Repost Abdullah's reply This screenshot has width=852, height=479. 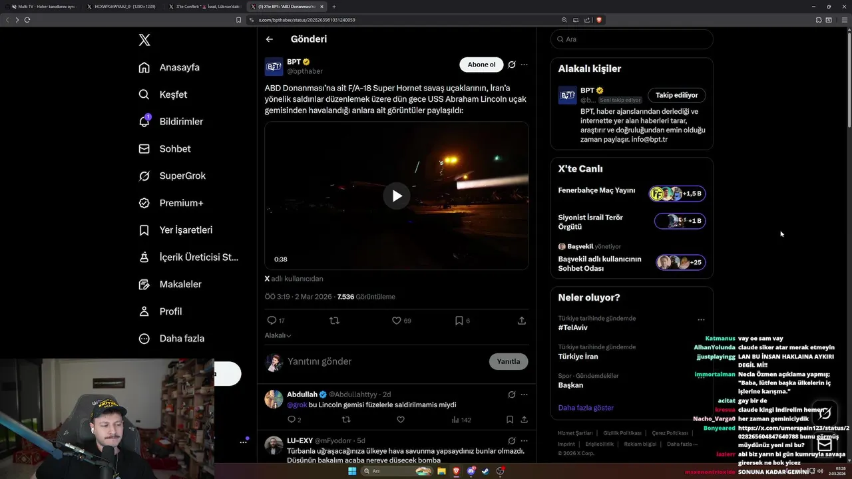coord(345,420)
